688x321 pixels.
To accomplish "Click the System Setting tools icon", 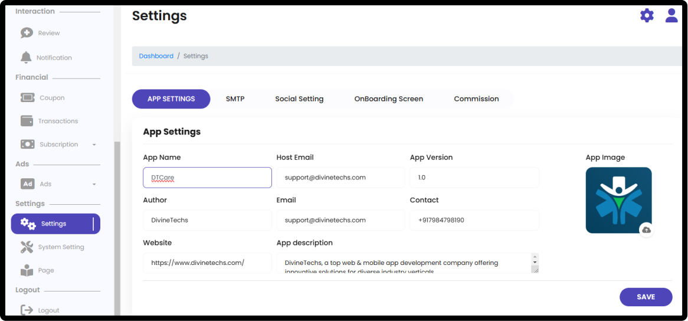I will tap(27, 247).
